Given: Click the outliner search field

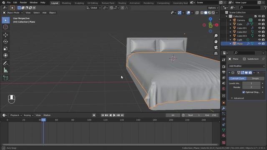Looking at the screenshot, I should (249, 7).
